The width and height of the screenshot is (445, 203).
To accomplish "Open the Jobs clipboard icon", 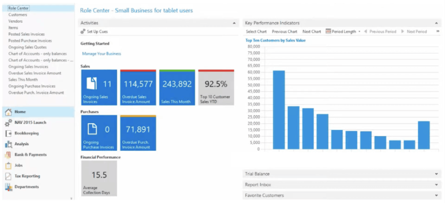I will (8, 165).
